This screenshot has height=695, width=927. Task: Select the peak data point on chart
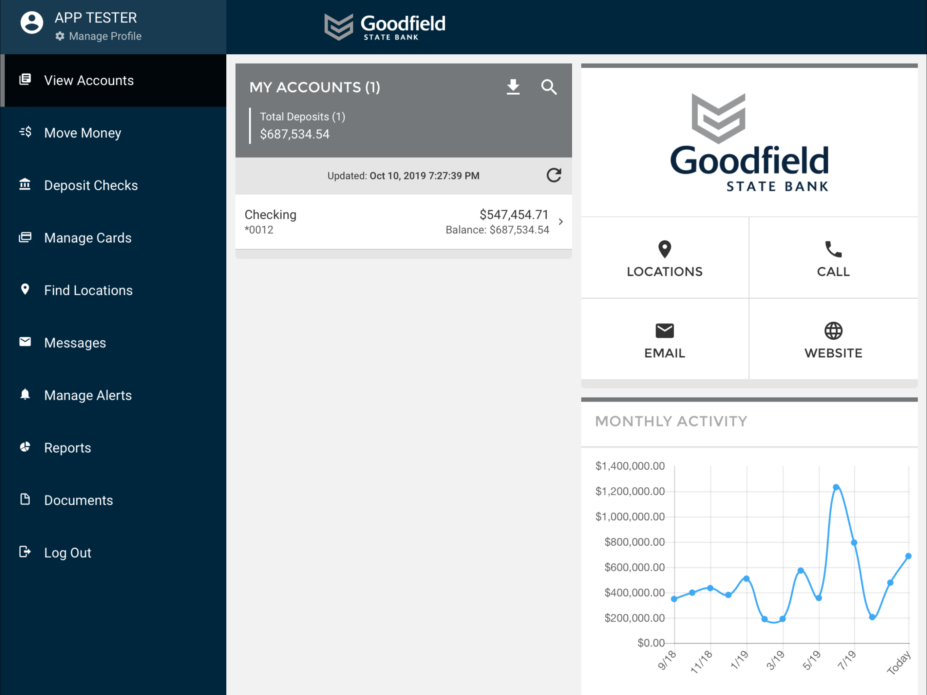click(836, 487)
